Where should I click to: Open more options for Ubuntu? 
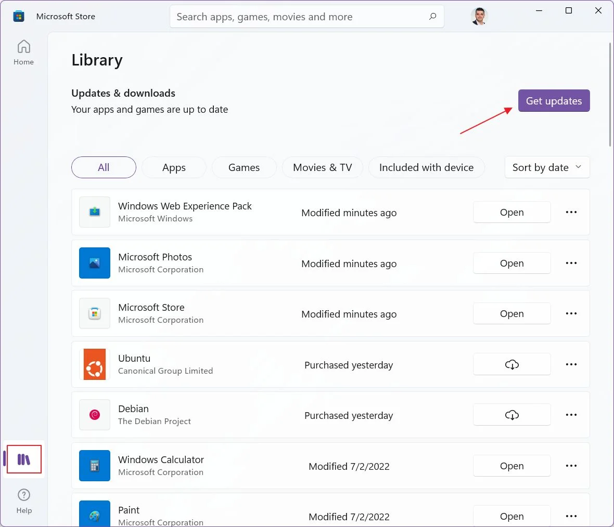571,364
